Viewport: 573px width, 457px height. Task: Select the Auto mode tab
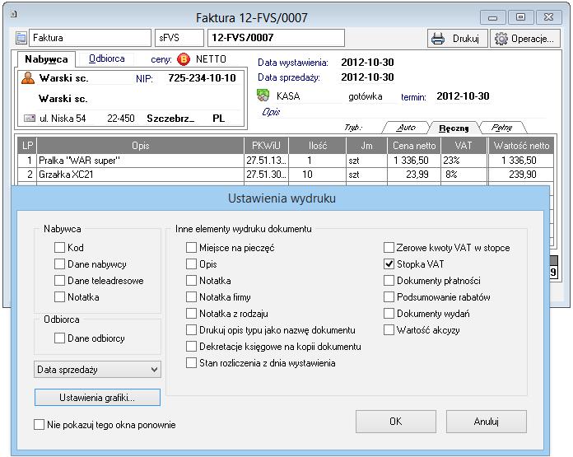point(405,128)
